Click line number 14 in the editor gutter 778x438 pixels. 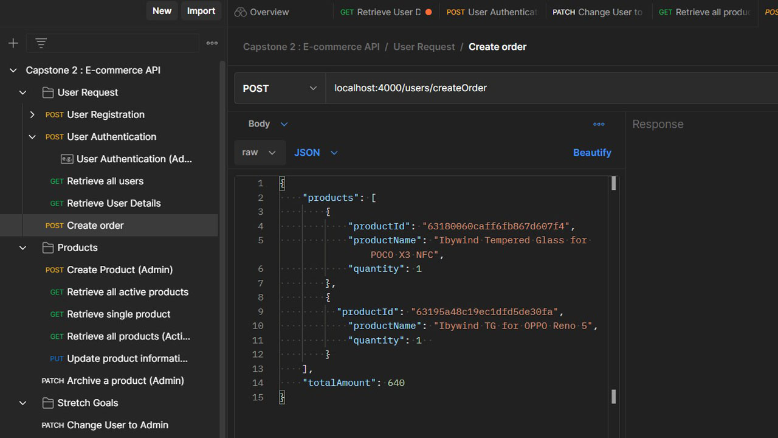click(258, 383)
